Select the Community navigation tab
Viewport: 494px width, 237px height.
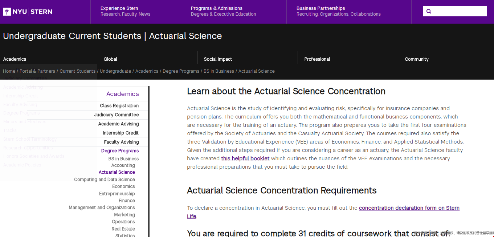[416, 59]
